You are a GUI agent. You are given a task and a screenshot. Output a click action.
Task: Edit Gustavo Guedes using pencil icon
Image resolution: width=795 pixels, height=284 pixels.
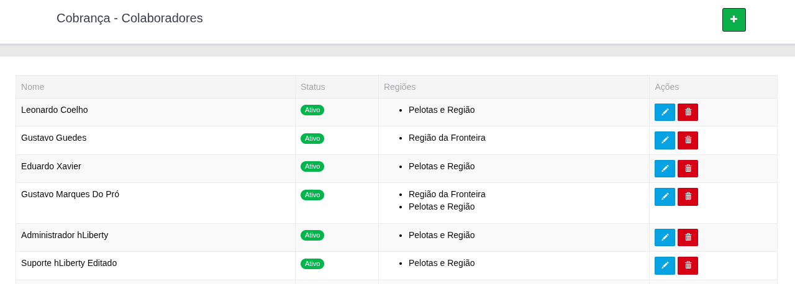click(665, 140)
